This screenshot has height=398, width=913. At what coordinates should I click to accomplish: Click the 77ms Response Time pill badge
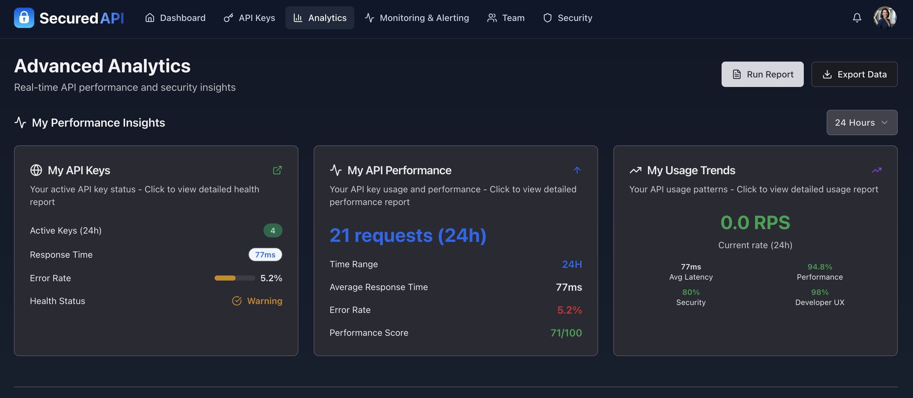click(265, 255)
